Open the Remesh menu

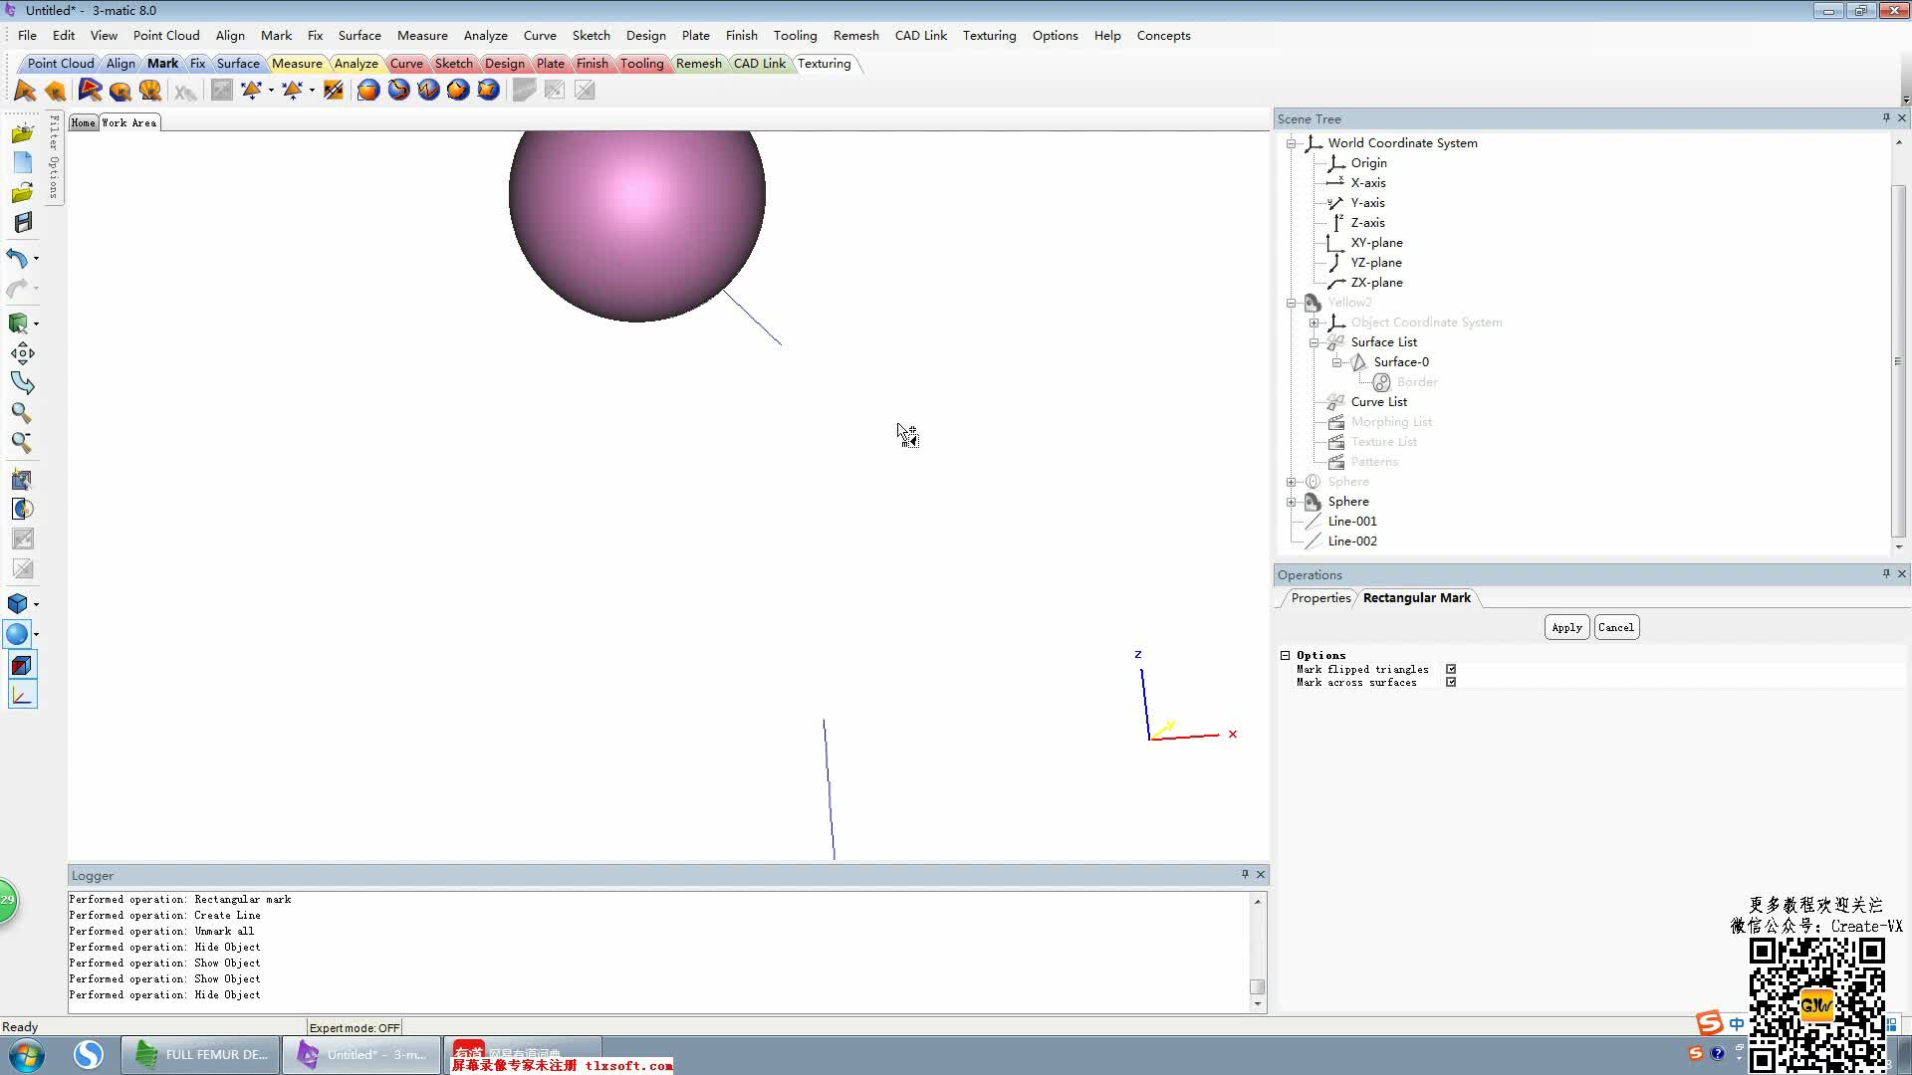coord(855,36)
